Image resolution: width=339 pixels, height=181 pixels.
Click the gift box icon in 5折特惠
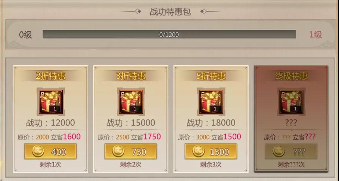tap(211, 102)
